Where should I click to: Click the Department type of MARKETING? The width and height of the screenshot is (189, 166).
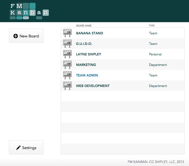click(158, 65)
